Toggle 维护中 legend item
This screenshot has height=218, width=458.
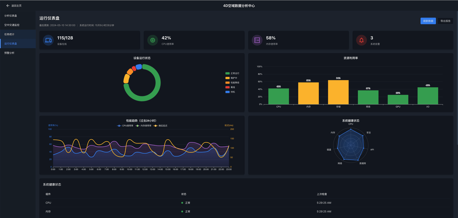pos(232,78)
